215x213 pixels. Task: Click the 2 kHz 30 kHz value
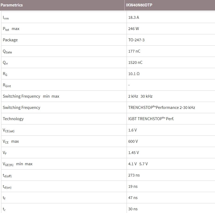click(140, 96)
